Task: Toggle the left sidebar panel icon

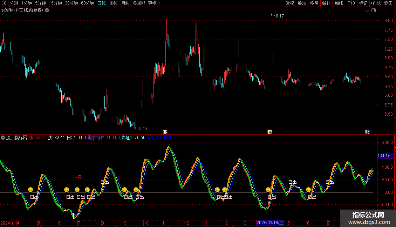Action: [x=4, y=3]
